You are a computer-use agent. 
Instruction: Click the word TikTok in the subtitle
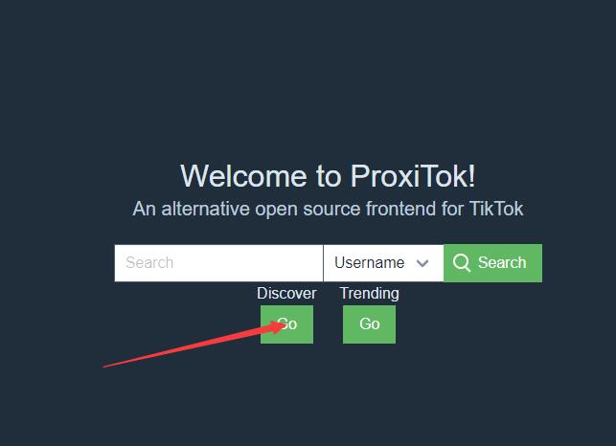(x=496, y=209)
